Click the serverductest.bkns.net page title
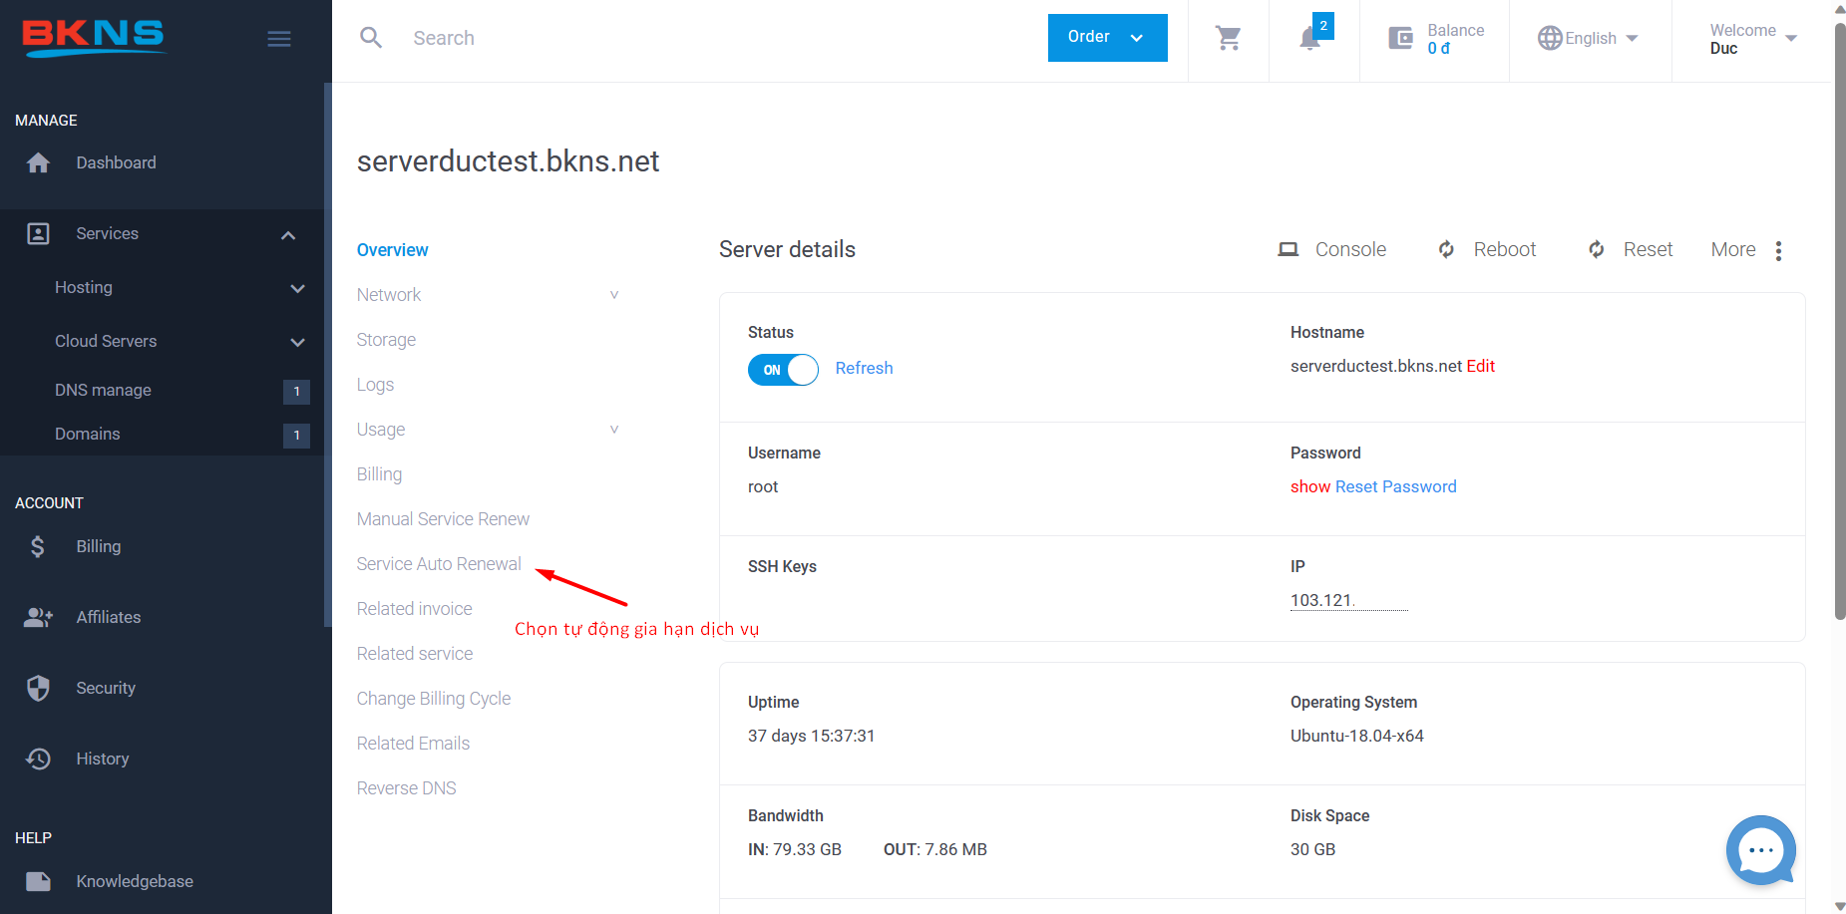 (x=508, y=161)
